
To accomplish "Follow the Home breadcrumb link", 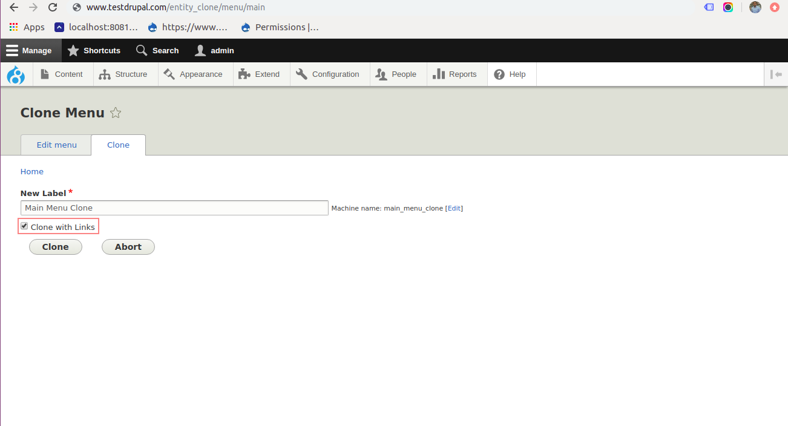I will (32, 172).
